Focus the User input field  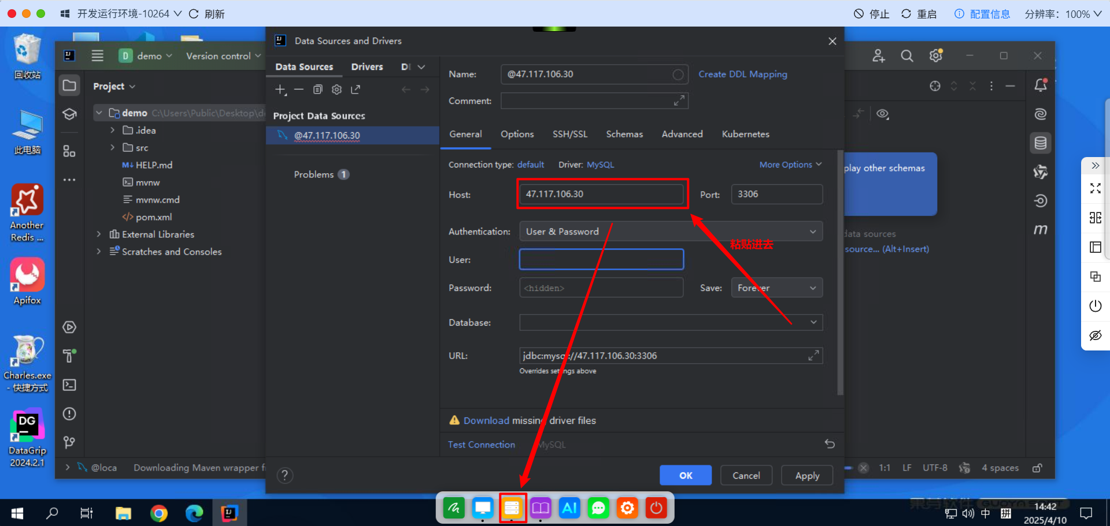[601, 259]
